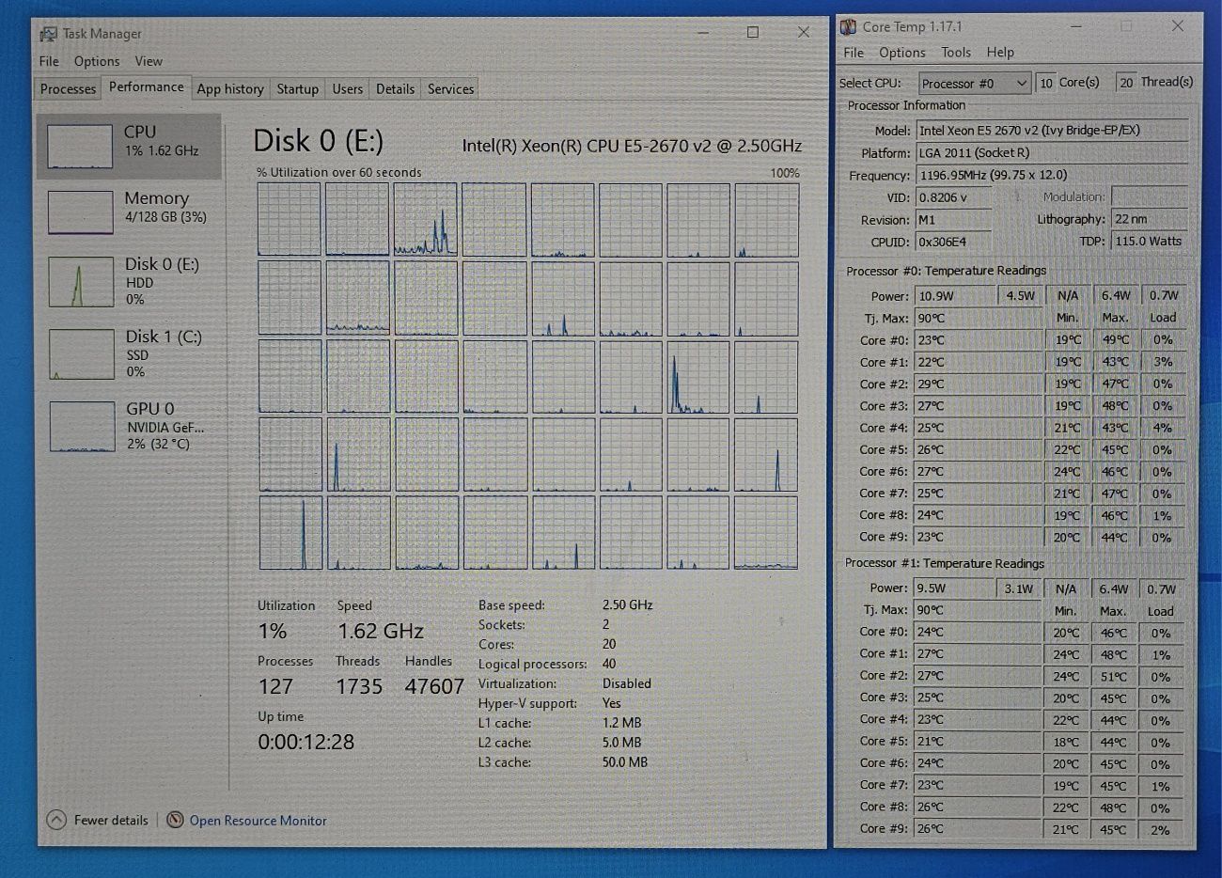
Task: Close the Task Manager window
Action: [803, 32]
